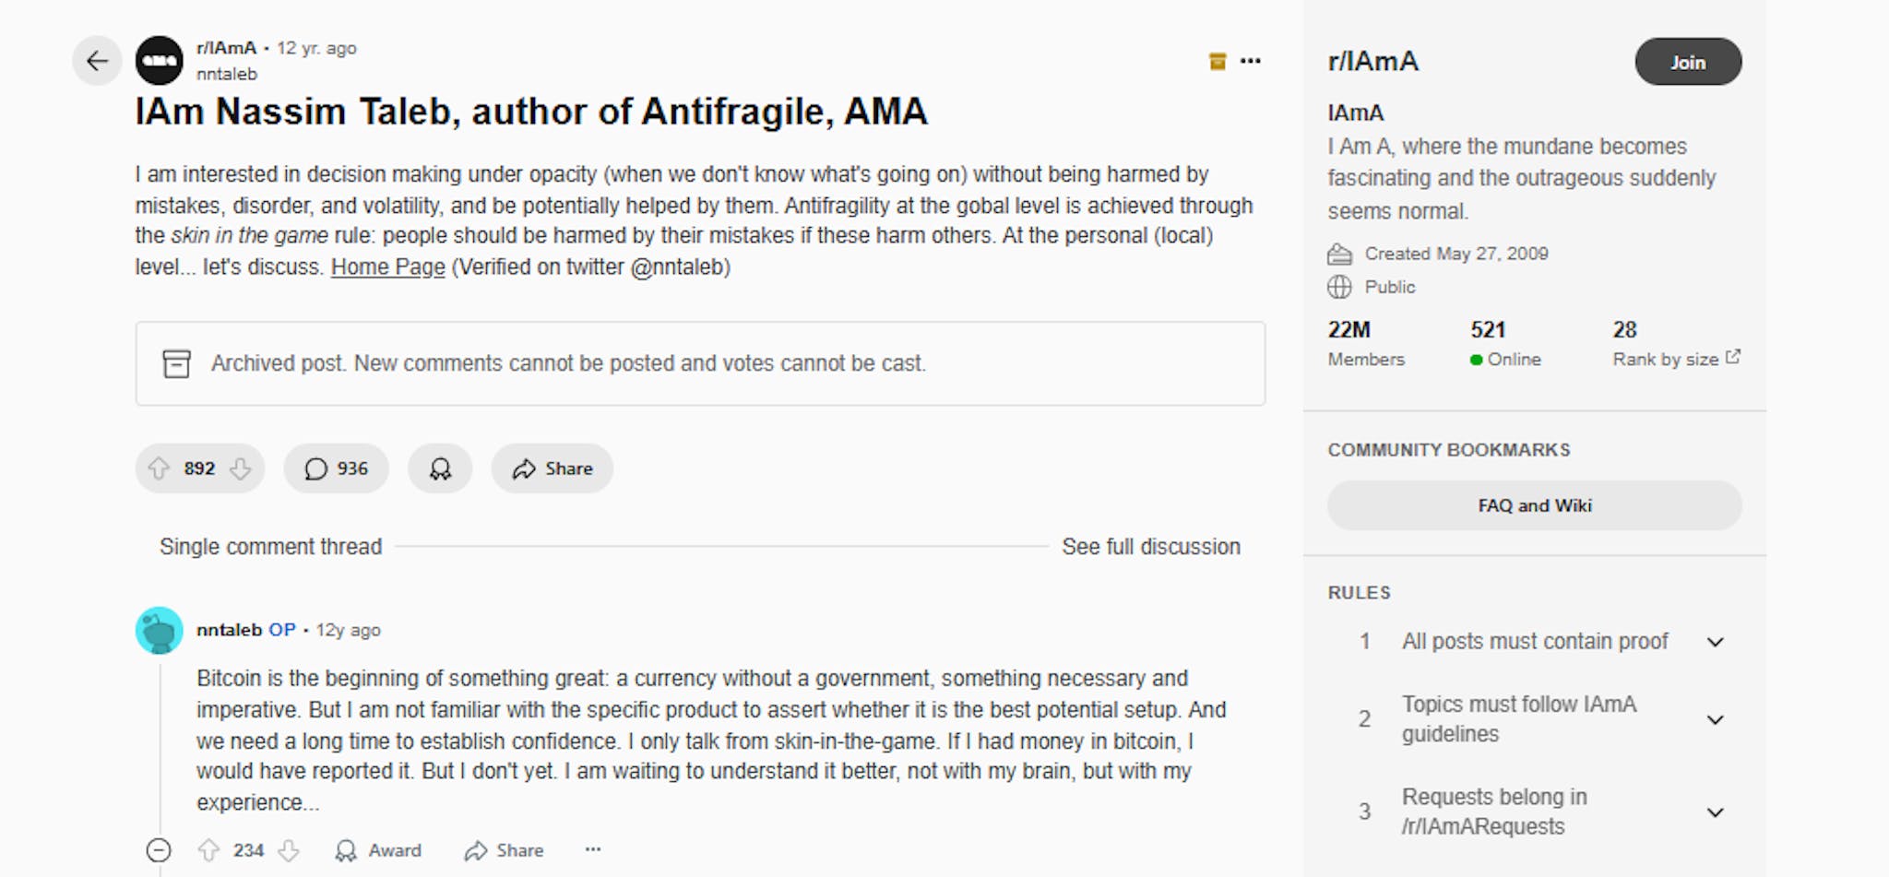This screenshot has width=1889, height=877.
Task: Expand rule 3 about /r/IAmARequests
Action: (1715, 812)
